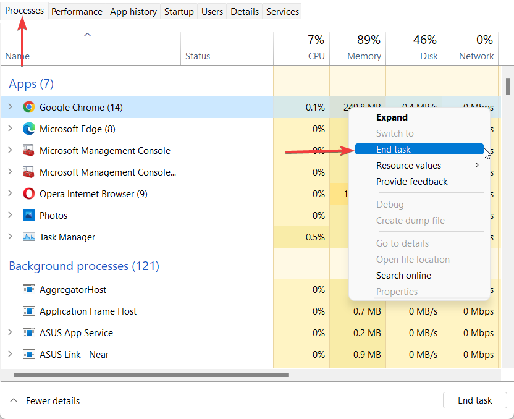Switch to the Performance tab
514x419 pixels.
77,11
